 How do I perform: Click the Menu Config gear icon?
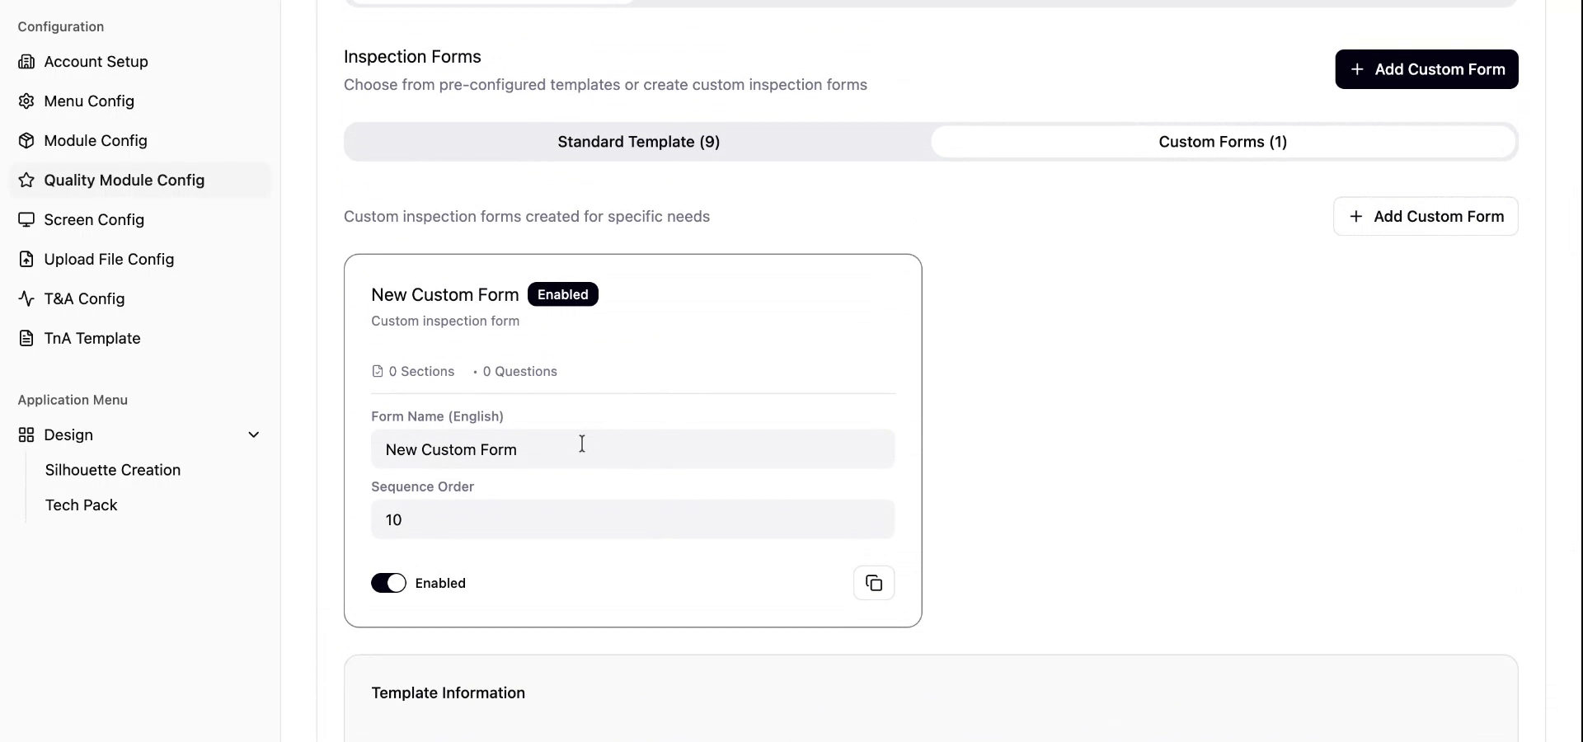coord(27,101)
